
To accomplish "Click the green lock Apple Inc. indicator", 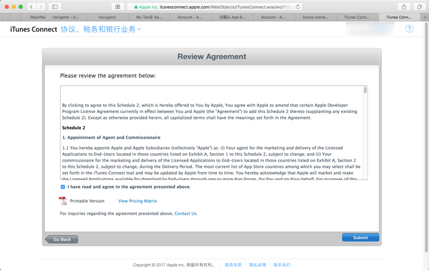I will (x=146, y=7).
